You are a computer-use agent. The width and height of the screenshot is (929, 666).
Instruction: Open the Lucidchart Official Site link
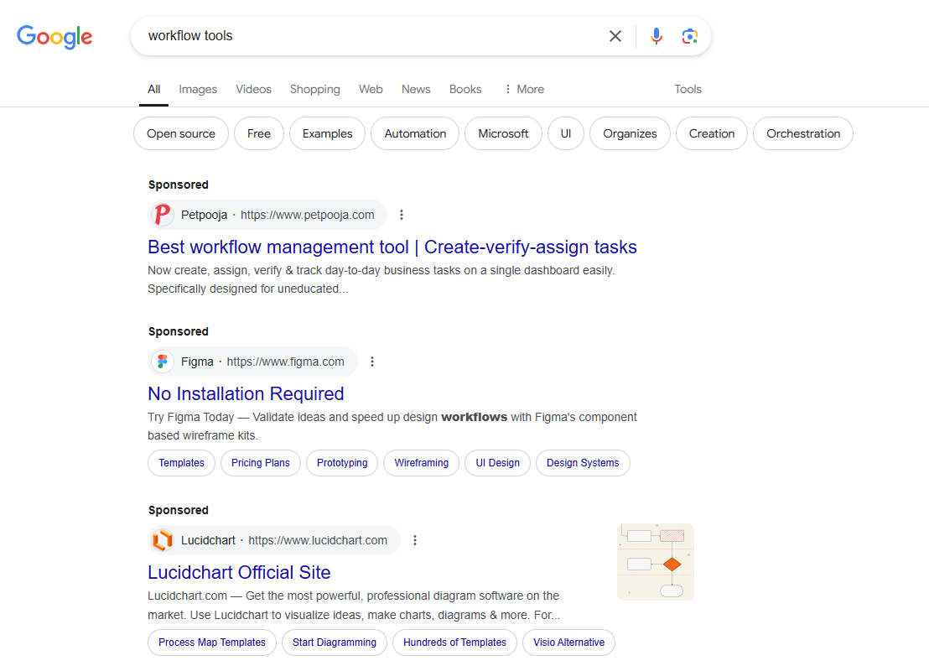(x=239, y=572)
